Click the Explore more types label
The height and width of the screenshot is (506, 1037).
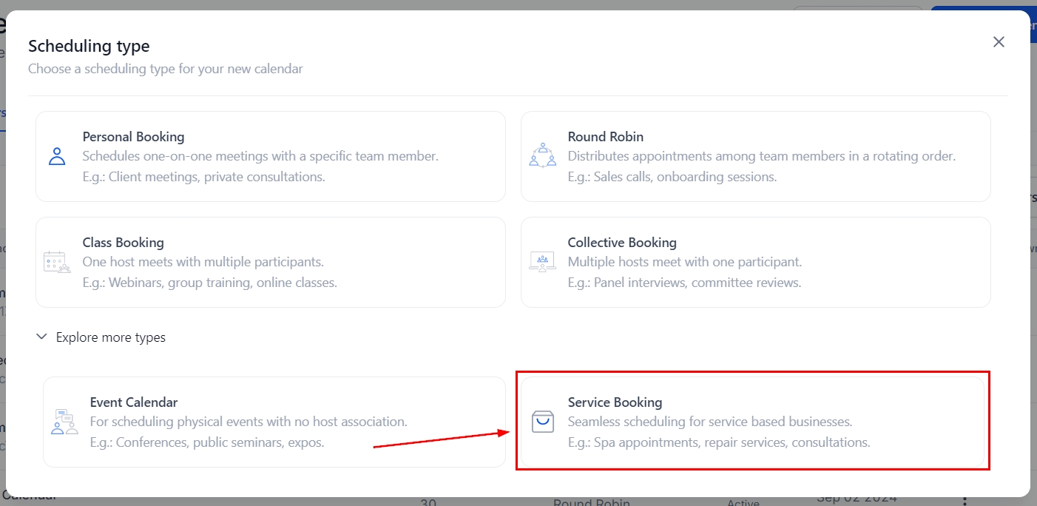[x=111, y=337]
